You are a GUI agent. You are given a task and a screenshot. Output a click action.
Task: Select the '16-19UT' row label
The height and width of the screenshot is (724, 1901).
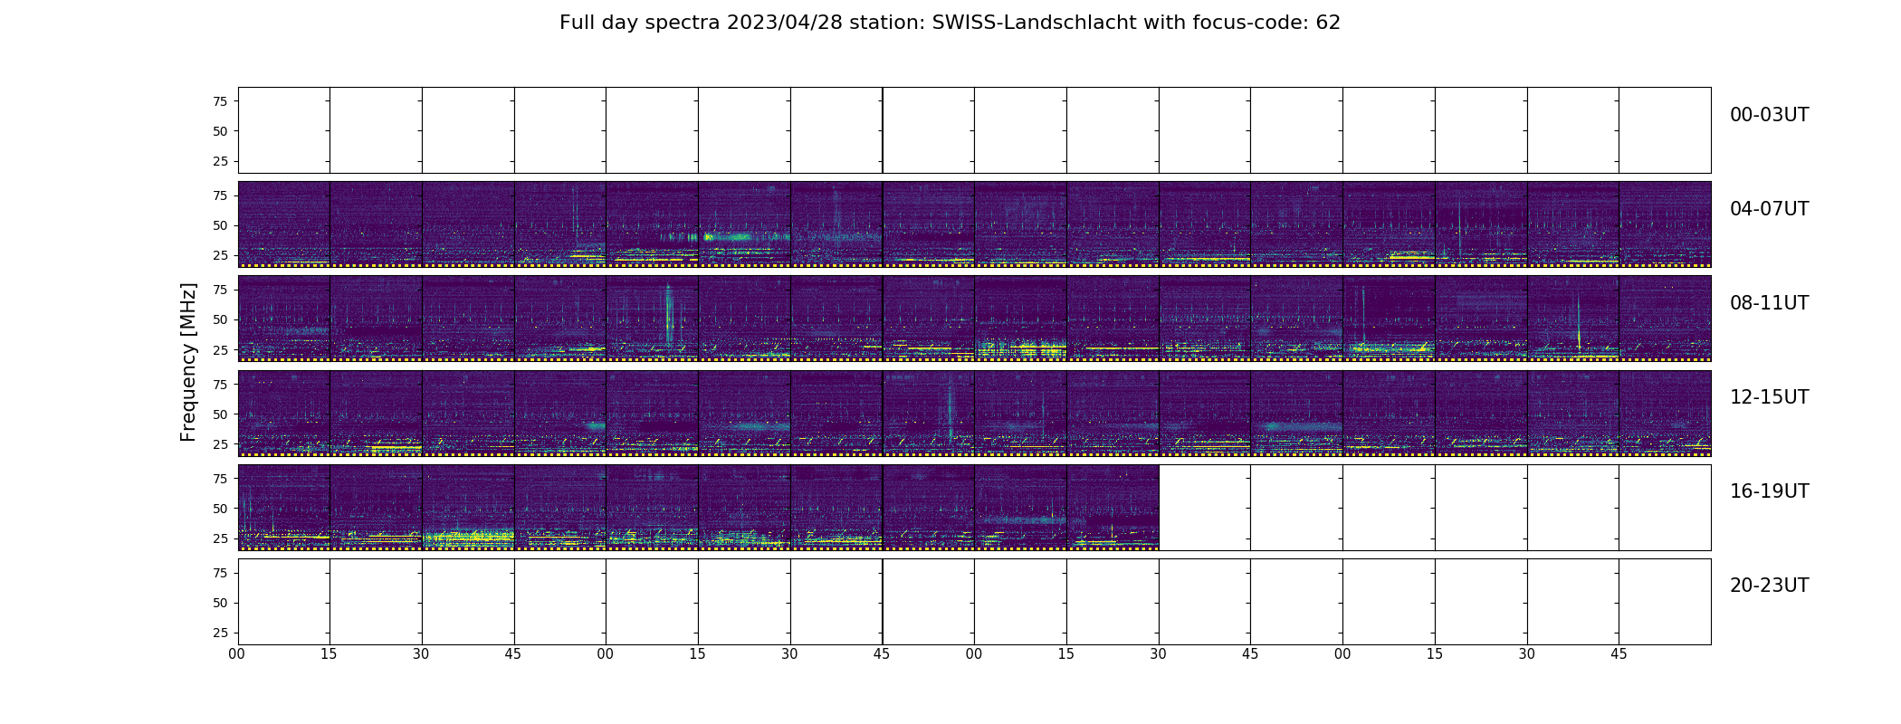tap(1769, 491)
